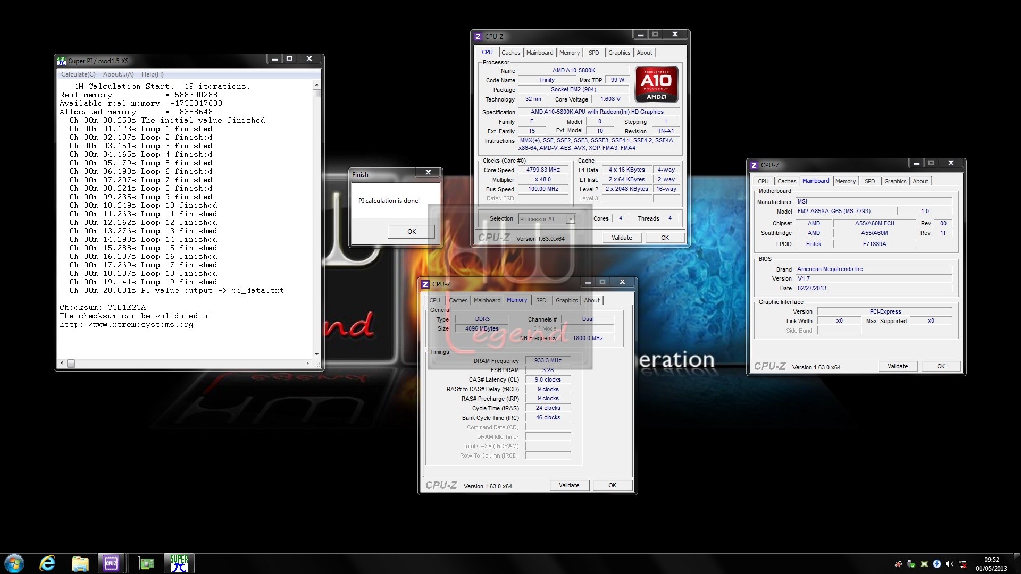Click Show Desktop strip at taskbar end

[1017, 563]
